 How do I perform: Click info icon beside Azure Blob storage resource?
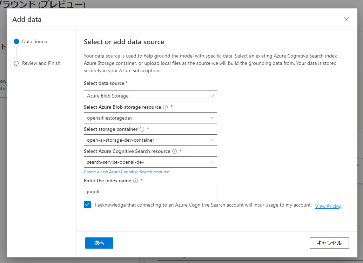point(165,107)
